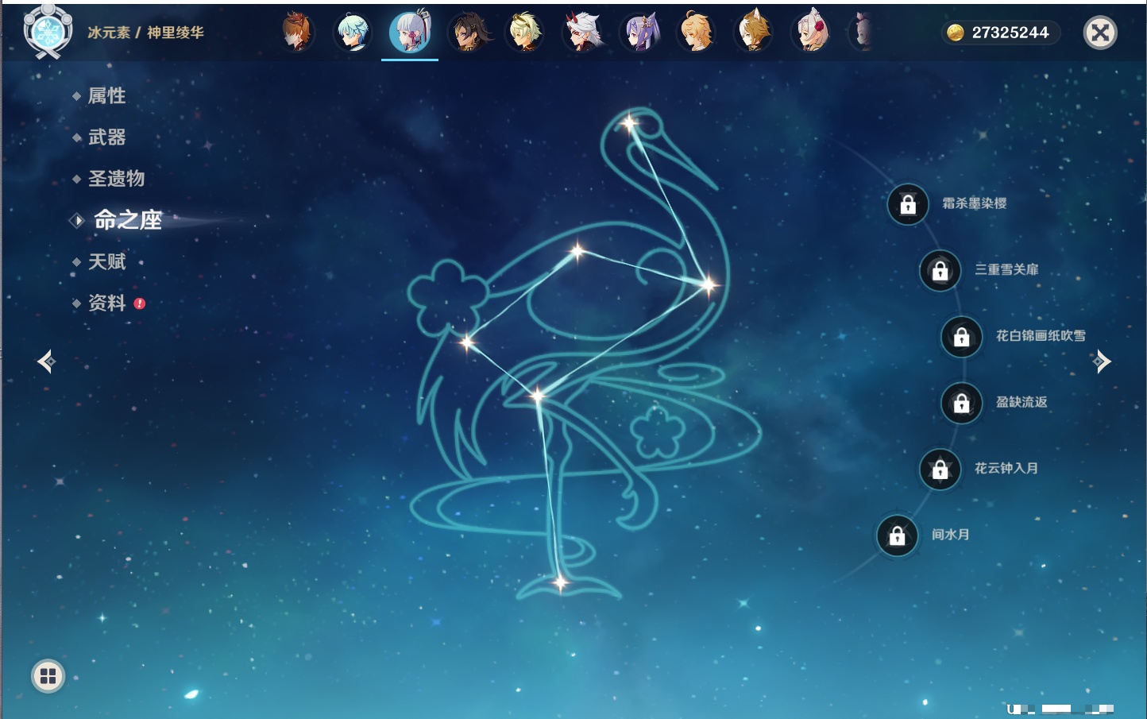Select Noelle's avatar with the red rose

(x=811, y=33)
